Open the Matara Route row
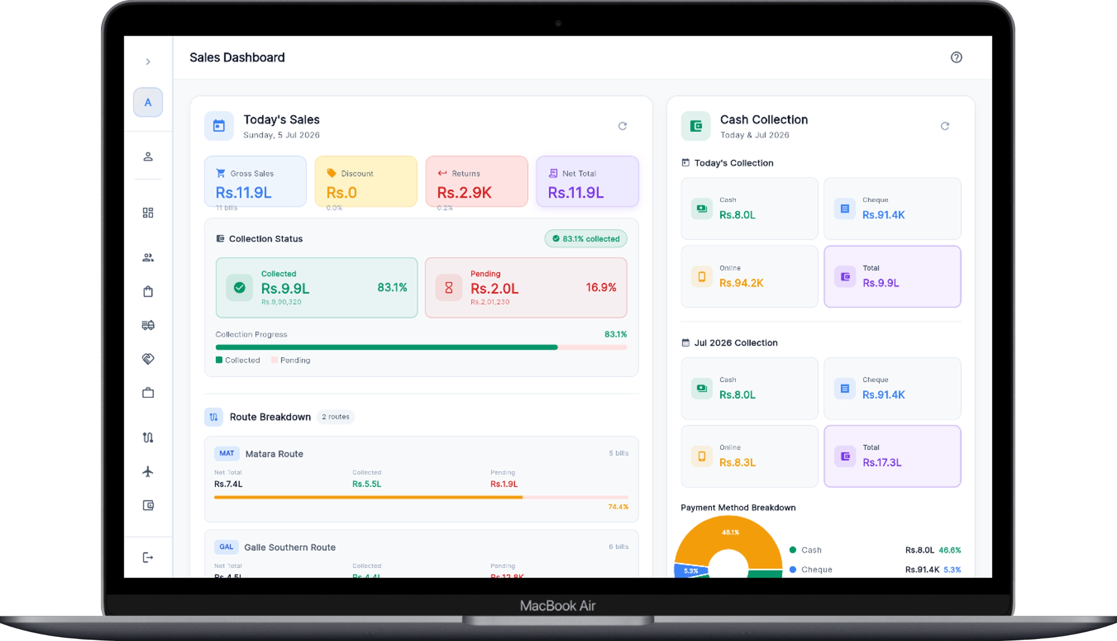This screenshot has height=641, width=1117. point(421,479)
